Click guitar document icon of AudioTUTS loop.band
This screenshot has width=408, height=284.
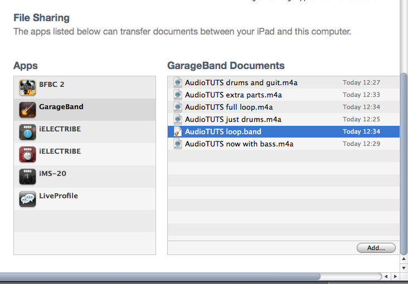178,131
